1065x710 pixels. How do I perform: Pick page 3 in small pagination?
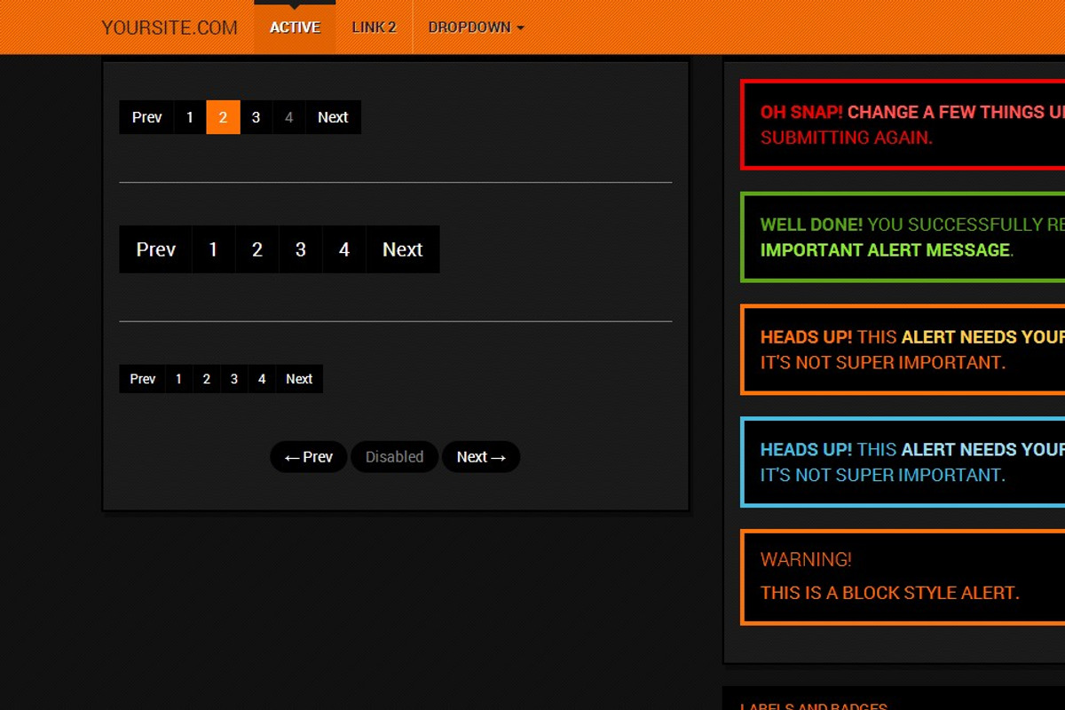[233, 379]
